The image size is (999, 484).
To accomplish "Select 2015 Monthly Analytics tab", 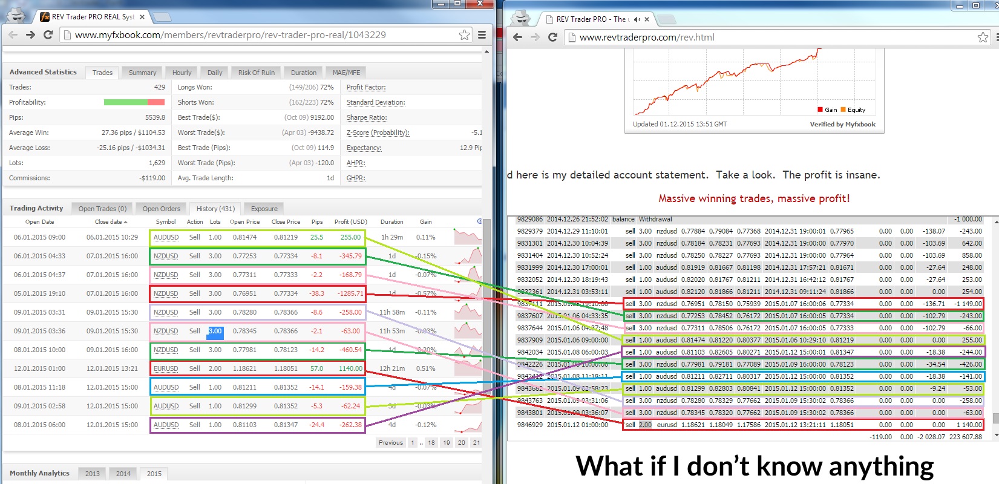I will coord(154,474).
